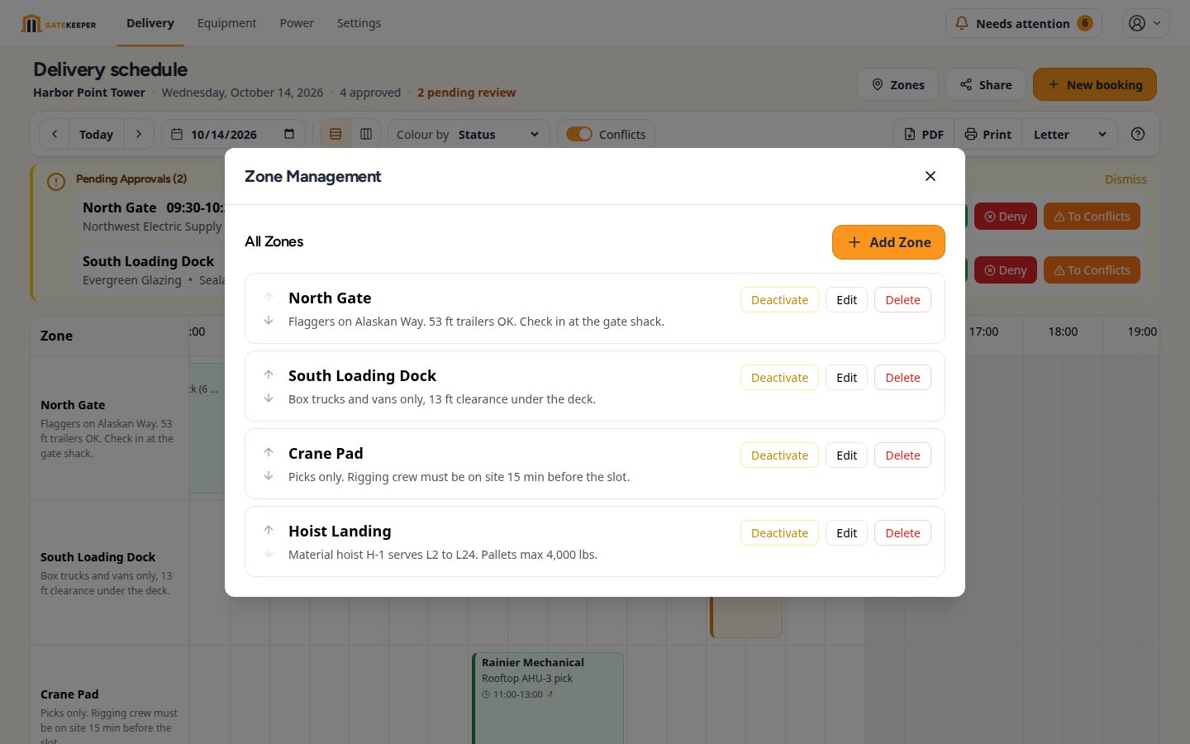Screen dimensions: 1190x744
Task: Go to previous day arrow
Action: click(x=55, y=134)
